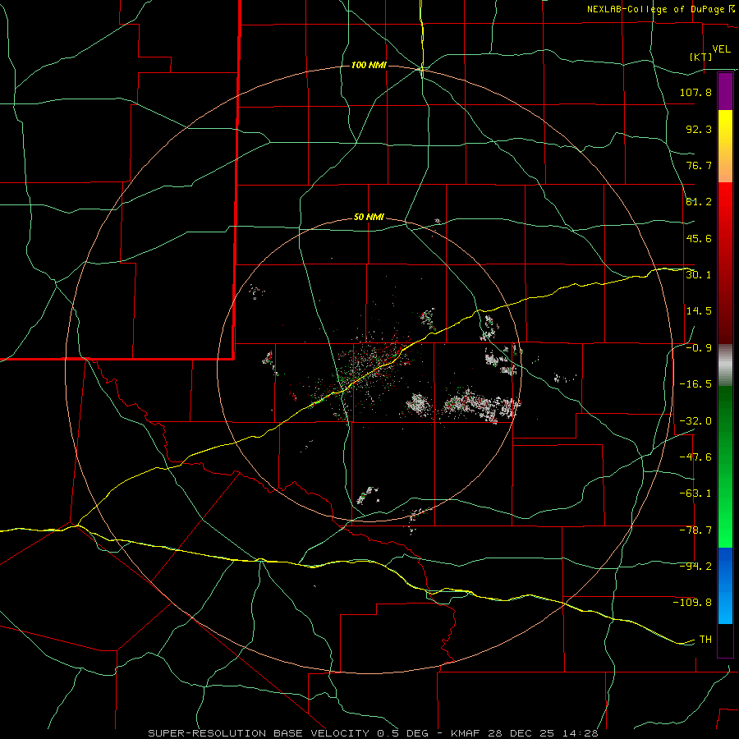This screenshot has height=739, width=739.
Task: Click the Super-Resolution Base Velocity caption
Action: pos(374,733)
